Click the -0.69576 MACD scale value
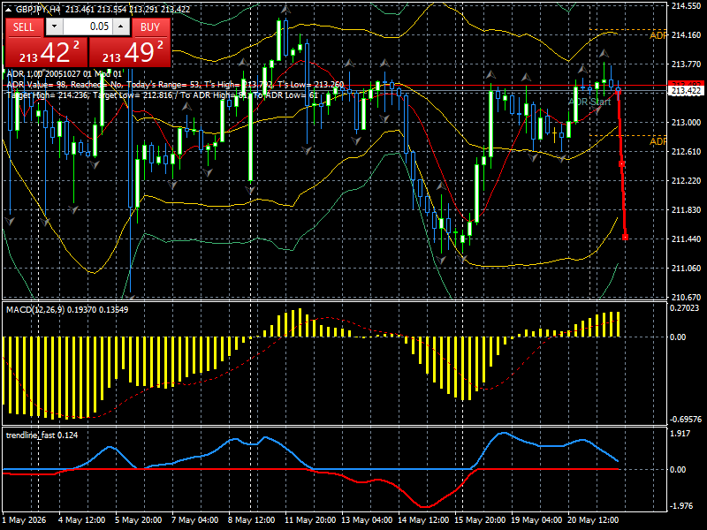The height and width of the screenshot is (530, 707). coord(686,419)
